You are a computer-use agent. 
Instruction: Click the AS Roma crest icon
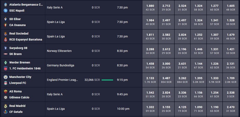(x=6, y=92)
